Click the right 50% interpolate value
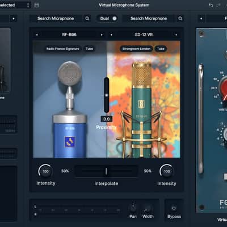 pos(148,171)
